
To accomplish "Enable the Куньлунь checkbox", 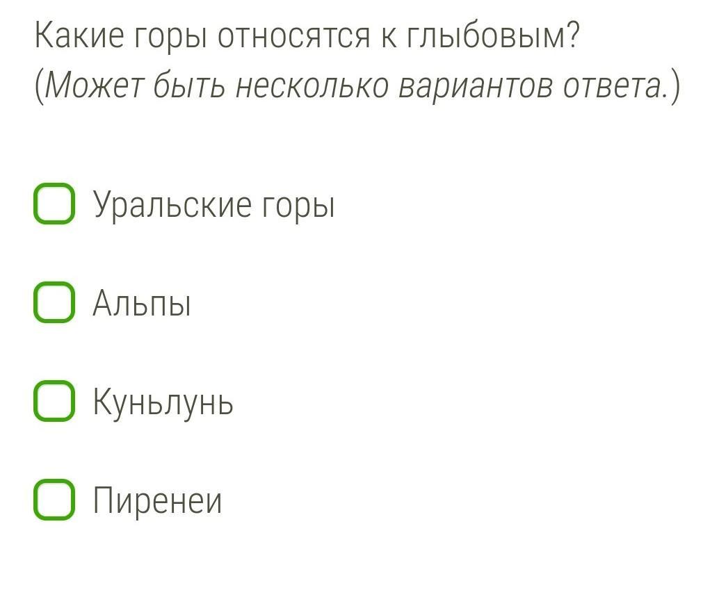I will pos(54,400).
